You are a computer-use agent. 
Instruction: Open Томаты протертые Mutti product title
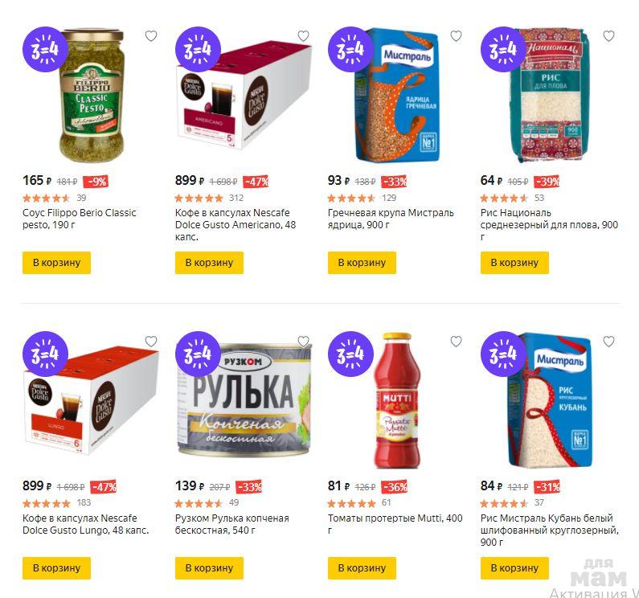click(x=395, y=518)
